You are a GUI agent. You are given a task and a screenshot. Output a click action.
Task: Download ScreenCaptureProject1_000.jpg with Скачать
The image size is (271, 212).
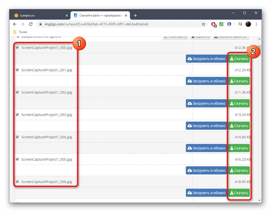click(239, 59)
